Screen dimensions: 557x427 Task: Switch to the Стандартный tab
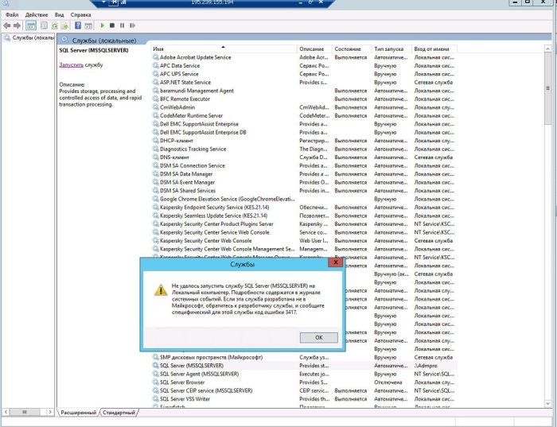119,413
